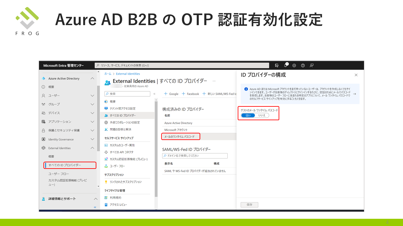Collapse the 詳細情報とサポート chevron
This screenshot has height=226, width=403.
tap(96, 199)
